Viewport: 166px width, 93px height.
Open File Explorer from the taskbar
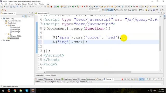coord(21,90)
